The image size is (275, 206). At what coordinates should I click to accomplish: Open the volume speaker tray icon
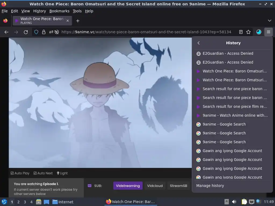[x=234, y=202]
